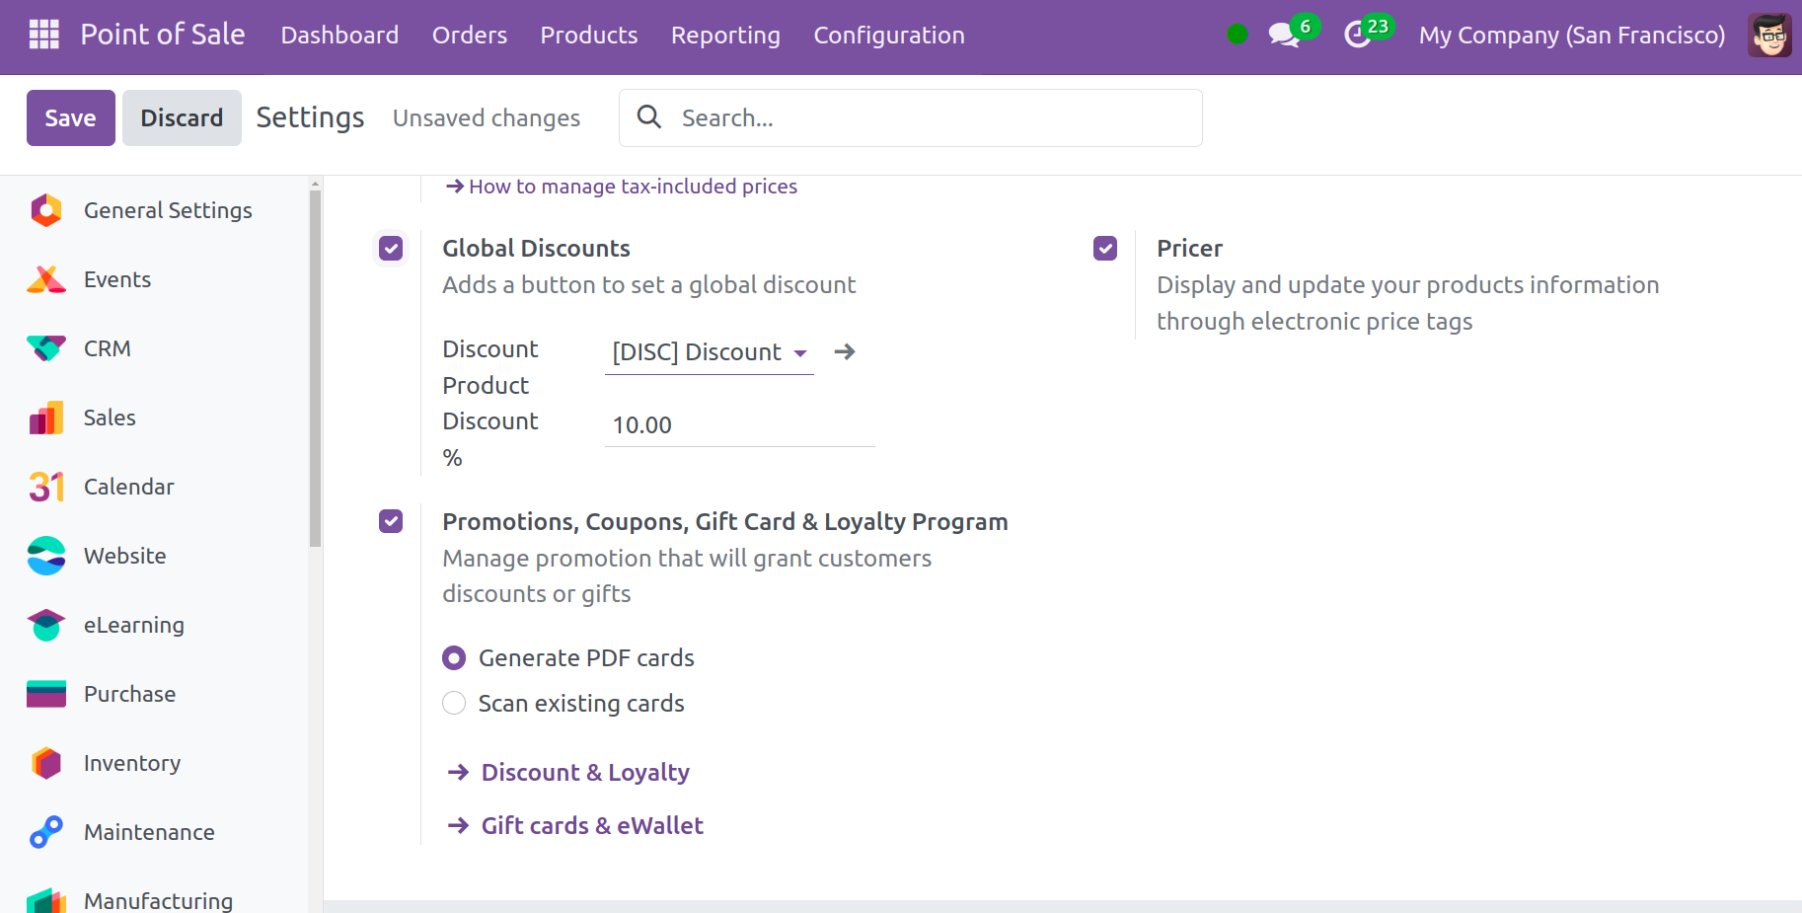The width and height of the screenshot is (1802, 913).
Task: Expand the Discount Product dropdown
Action: 800,352
